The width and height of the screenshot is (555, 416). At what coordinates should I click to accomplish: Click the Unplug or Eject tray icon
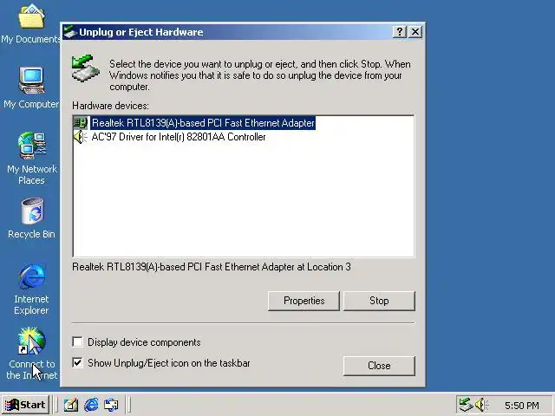[466, 405]
